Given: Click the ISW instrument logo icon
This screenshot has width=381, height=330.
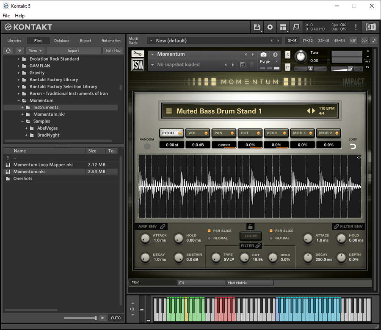Looking at the screenshot, I should (x=138, y=65).
